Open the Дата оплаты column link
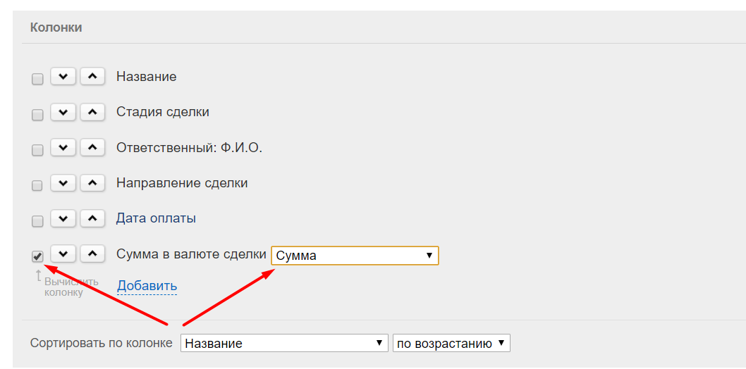 coord(156,218)
